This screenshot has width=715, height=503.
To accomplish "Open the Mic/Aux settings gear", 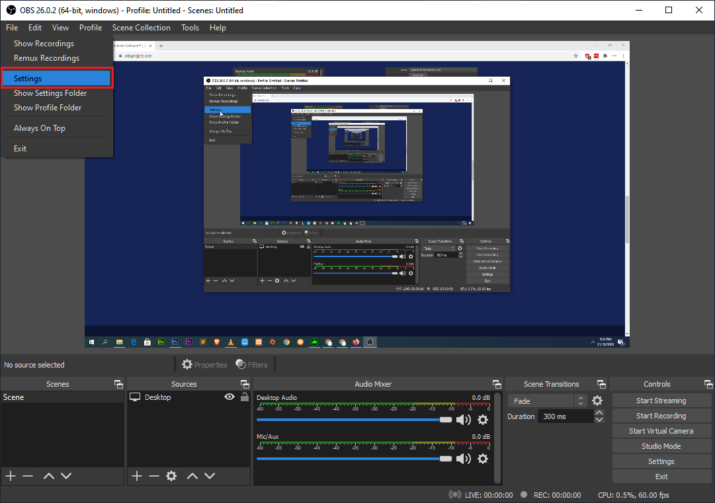I will pyautogui.click(x=483, y=459).
